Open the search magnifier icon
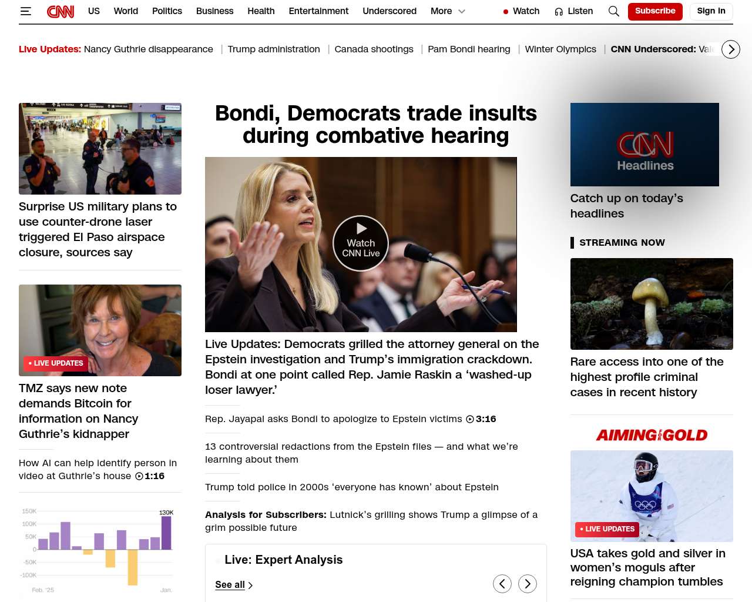The width and height of the screenshot is (752, 602). [x=613, y=11]
